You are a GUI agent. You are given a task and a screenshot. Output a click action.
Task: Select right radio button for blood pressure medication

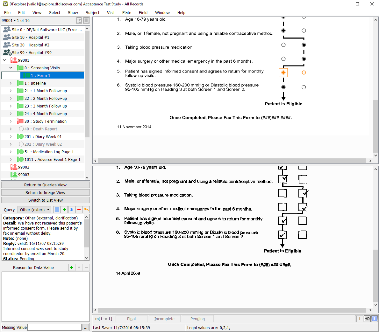304,45
